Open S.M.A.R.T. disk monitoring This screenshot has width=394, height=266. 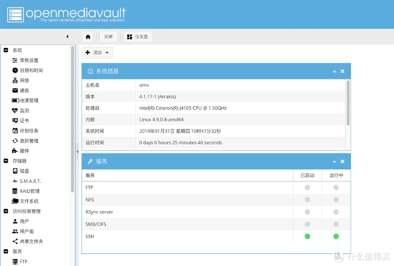click(30, 181)
